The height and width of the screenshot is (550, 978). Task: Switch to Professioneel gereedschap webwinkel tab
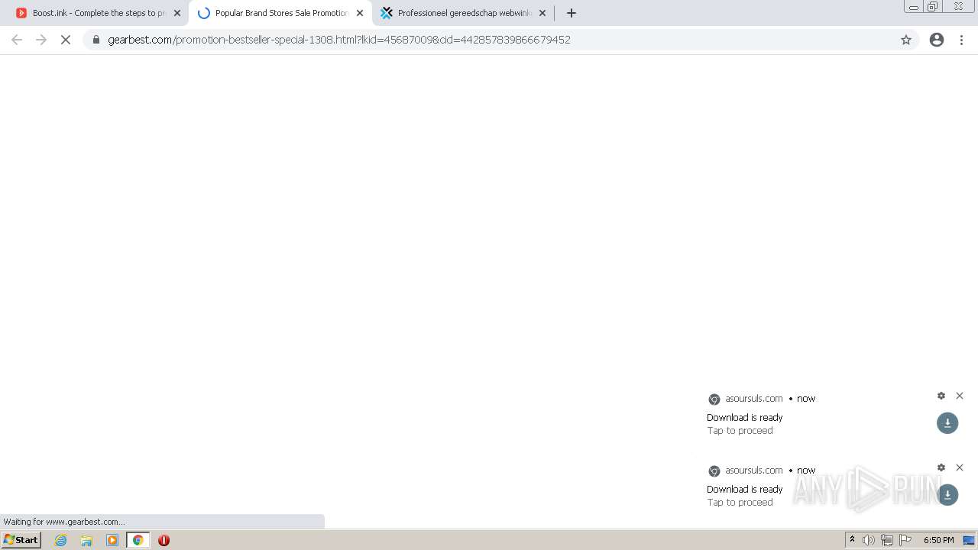tap(463, 13)
